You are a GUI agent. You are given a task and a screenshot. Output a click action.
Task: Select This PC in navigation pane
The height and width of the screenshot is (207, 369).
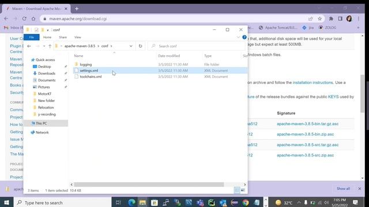(41, 123)
